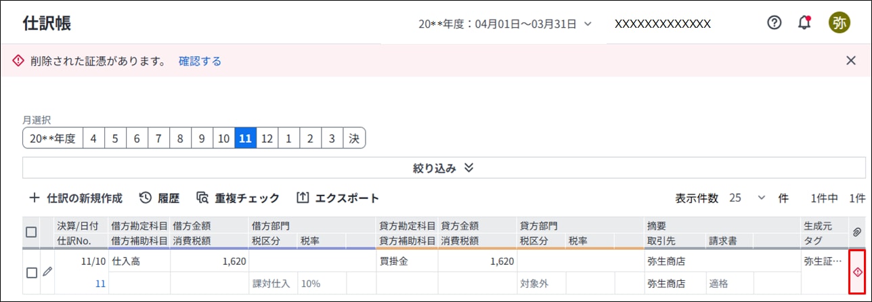Run 重複チェック duplicate check
Screen dimensions: 872x302
(238, 198)
